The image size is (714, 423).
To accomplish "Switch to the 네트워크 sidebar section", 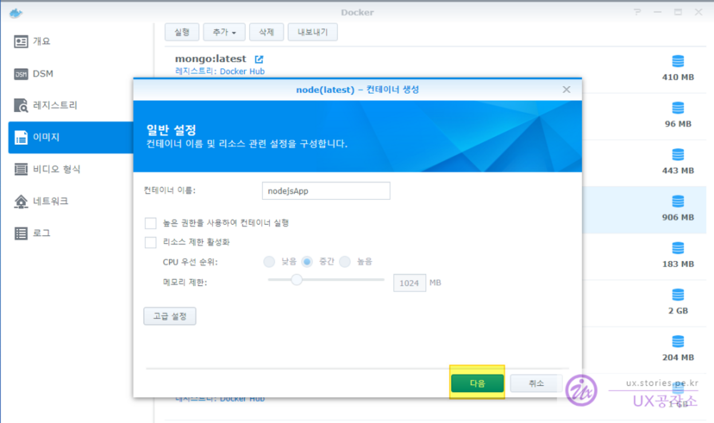I will [x=50, y=201].
